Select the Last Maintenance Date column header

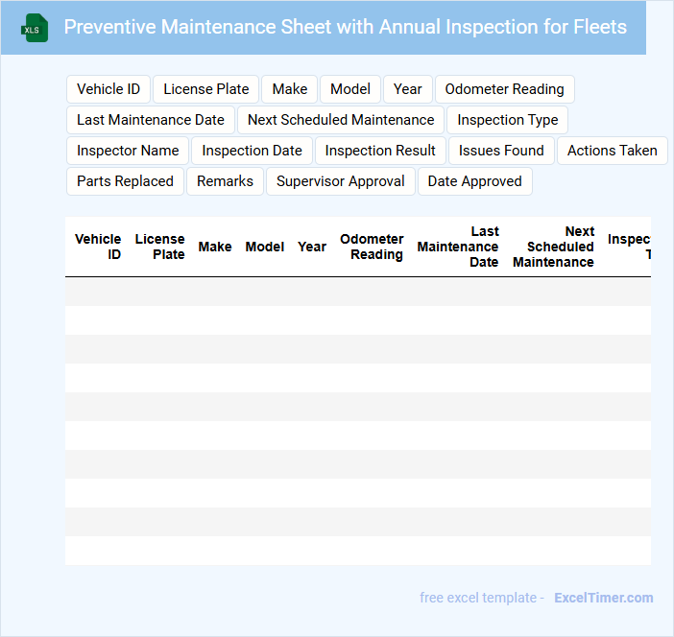pyautogui.click(x=458, y=247)
